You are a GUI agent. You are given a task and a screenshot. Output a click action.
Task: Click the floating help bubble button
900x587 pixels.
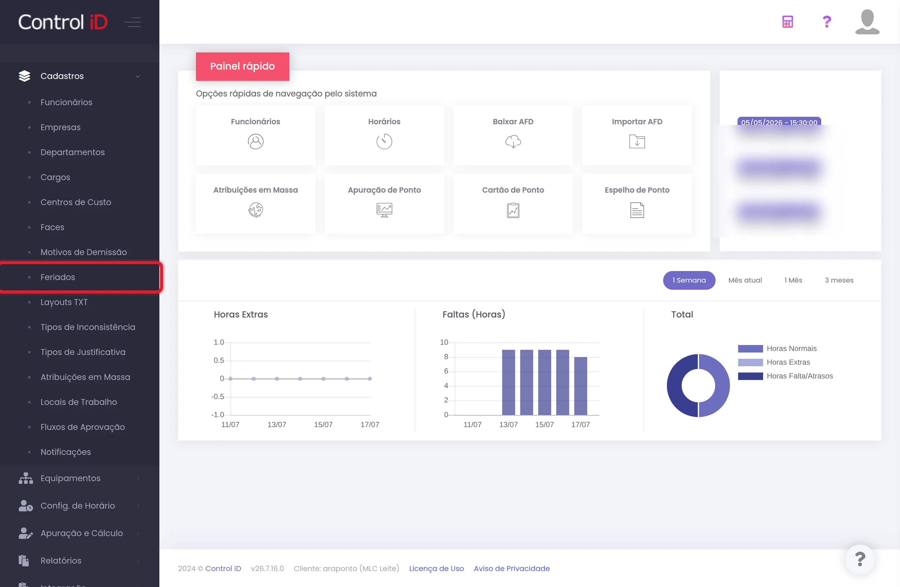click(x=860, y=559)
